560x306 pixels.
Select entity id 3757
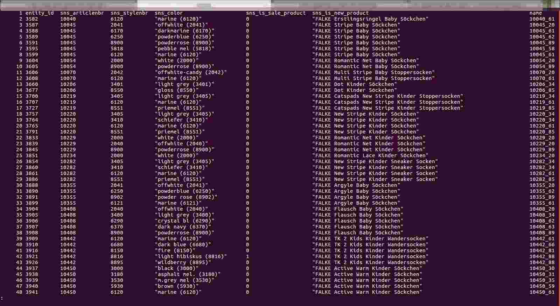(x=31, y=114)
